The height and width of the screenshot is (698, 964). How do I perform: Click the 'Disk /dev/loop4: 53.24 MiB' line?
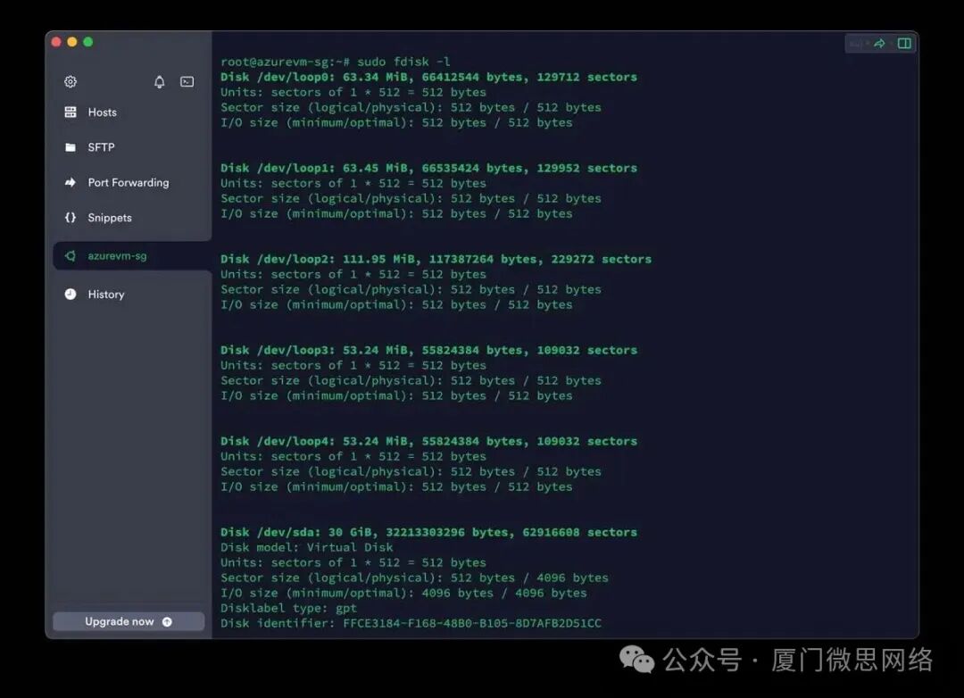(428, 441)
